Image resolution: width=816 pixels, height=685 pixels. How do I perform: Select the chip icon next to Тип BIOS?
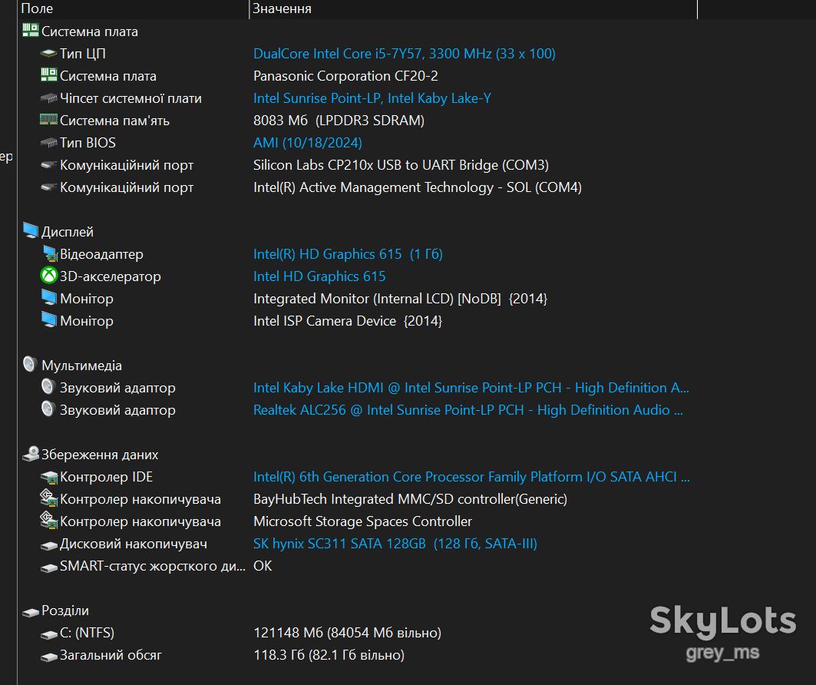click(x=49, y=143)
